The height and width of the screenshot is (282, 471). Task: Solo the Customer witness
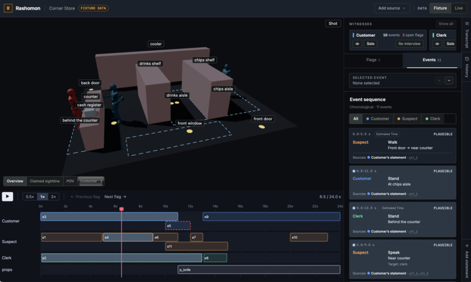(370, 44)
